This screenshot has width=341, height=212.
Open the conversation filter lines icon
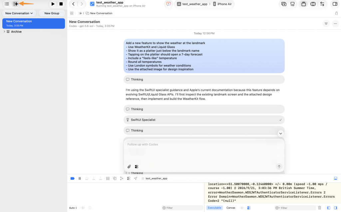326,24
